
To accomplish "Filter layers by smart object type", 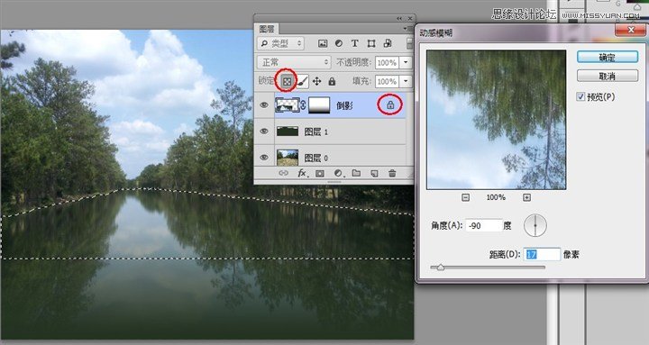I will pyautogui.click(x=388, y=43).
